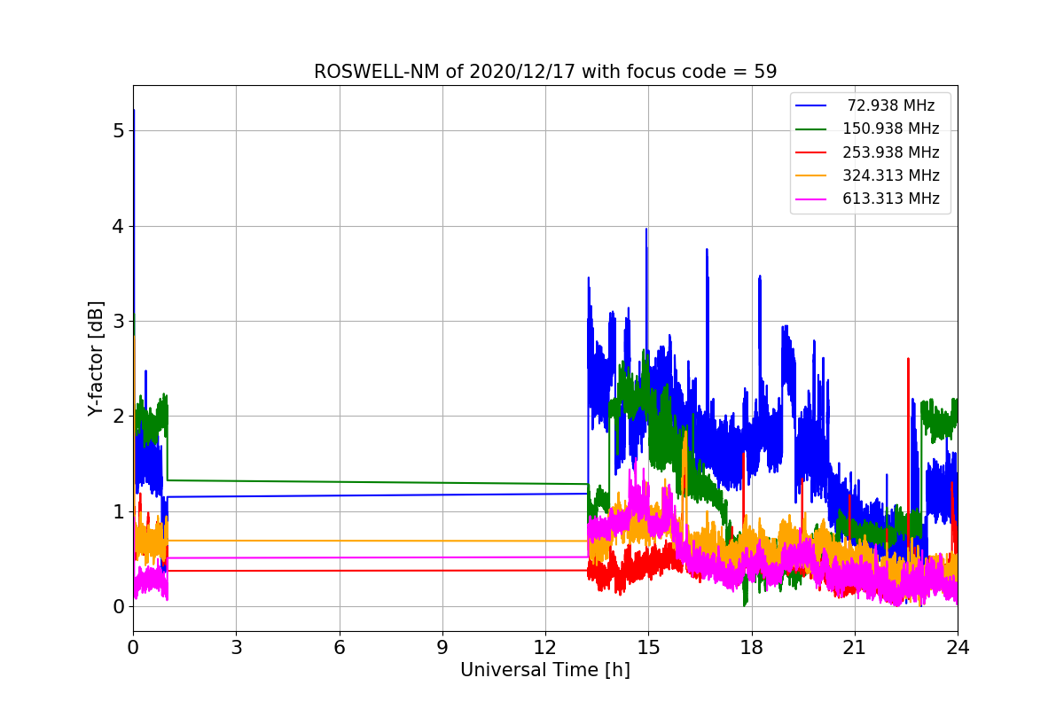This screenshot has height=709, width=1064.
Task: Click the green line sample in legend
Action: [x=811, y=129]
